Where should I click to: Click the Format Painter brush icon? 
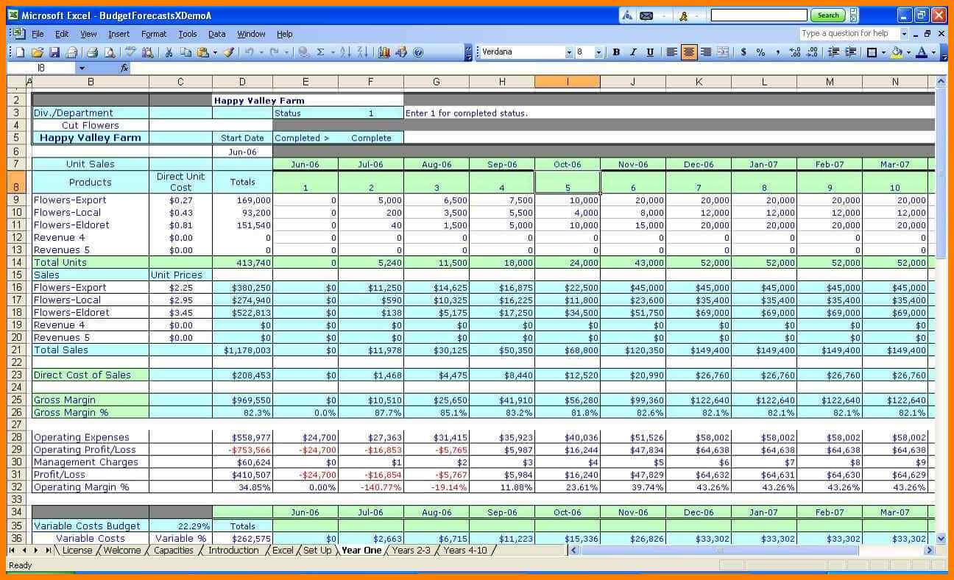click(229, 52)
